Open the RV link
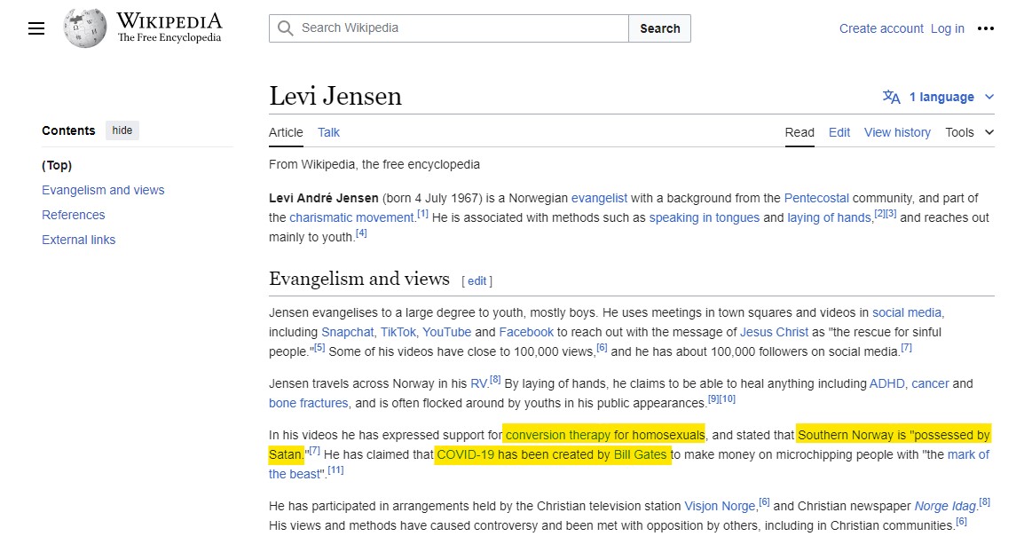The image size is (1024, 560). click(478, 383)
